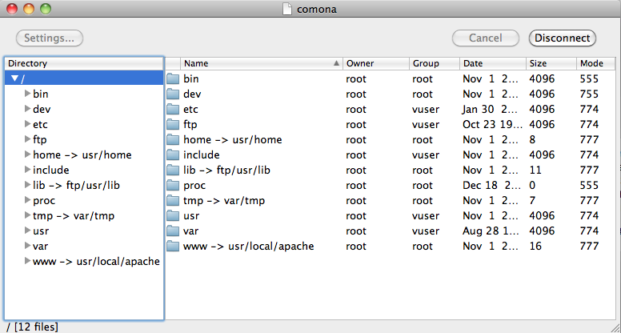Select the proc folder icon

coord(173,185)
